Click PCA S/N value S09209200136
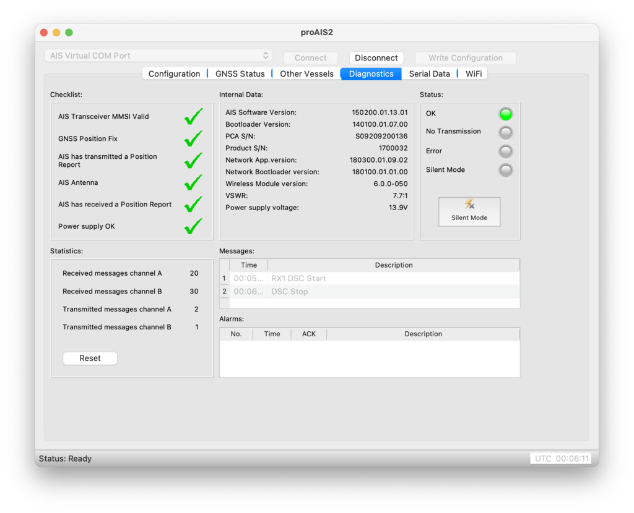This screenshot has width=634, height=513. point(381,136)
